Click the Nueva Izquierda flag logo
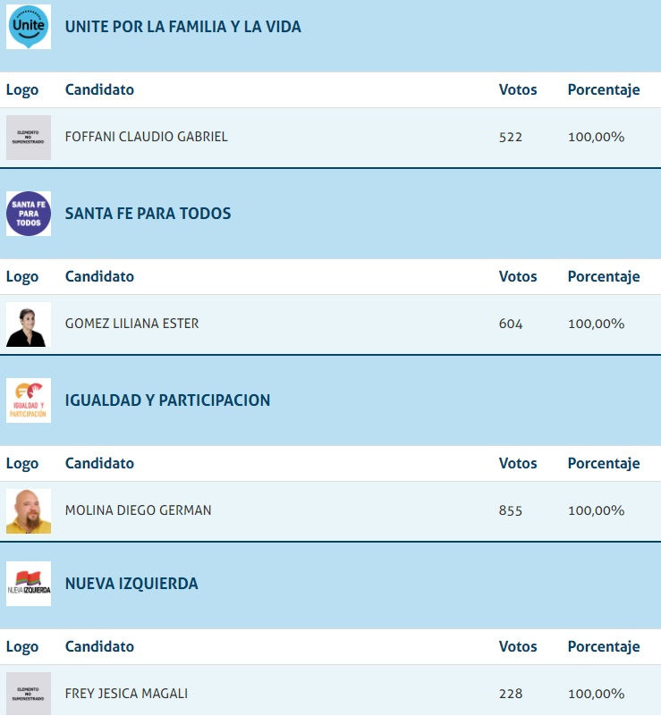The width and height of the screenshot is (661, 716). (x=29, y=584)
